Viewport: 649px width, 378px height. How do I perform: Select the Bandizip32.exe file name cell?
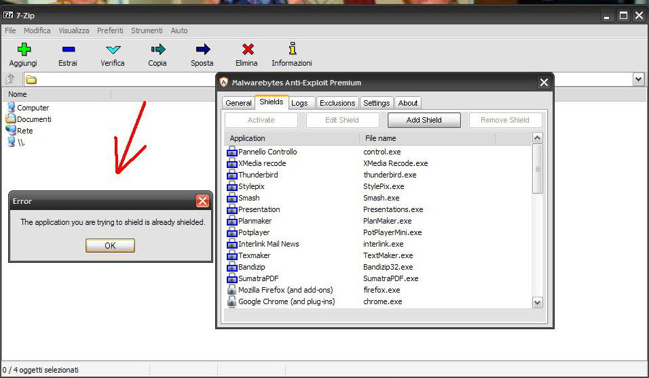coord(388,268)
